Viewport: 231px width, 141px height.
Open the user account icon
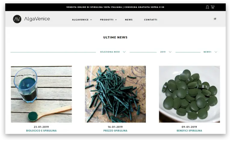pos(207,7)
